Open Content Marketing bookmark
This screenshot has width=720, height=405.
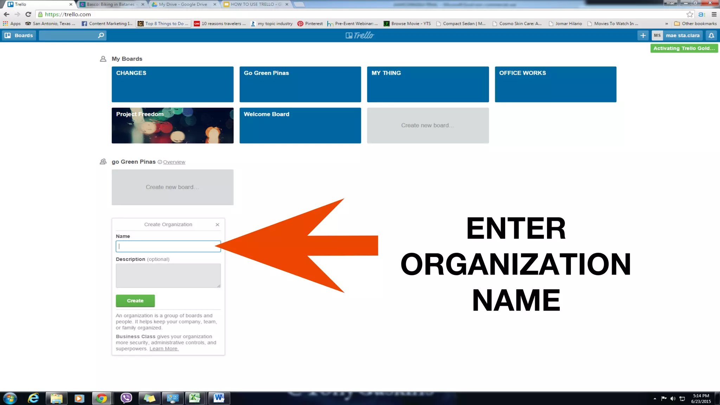tap(107, 24)
